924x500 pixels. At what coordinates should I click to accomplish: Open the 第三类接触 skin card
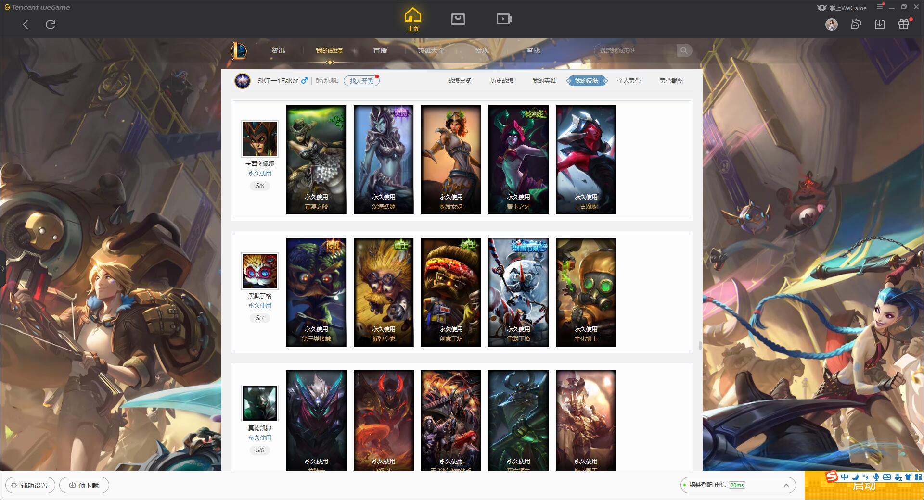(316, 292)
